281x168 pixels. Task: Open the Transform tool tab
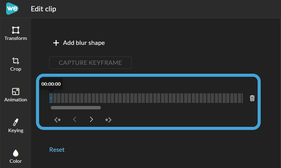pos(16,33)
